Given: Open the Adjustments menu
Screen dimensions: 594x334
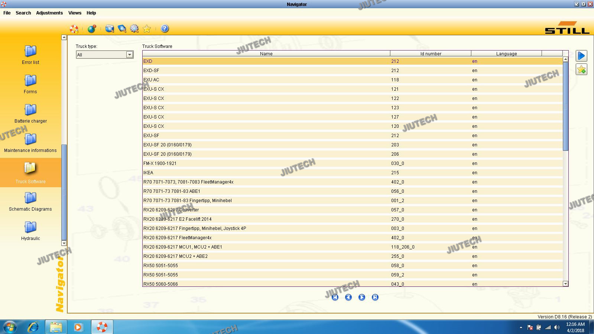Looking at the screenshot, I should coord(49,13).
